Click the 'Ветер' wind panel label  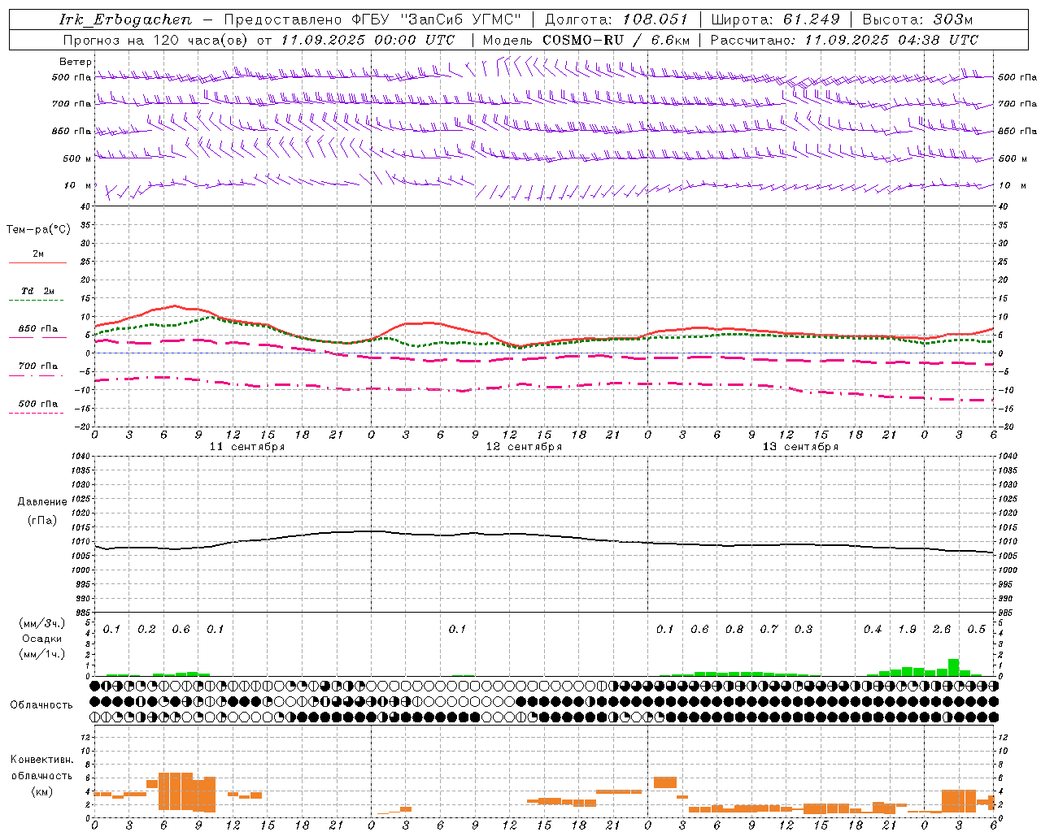[x=76, y=62]
